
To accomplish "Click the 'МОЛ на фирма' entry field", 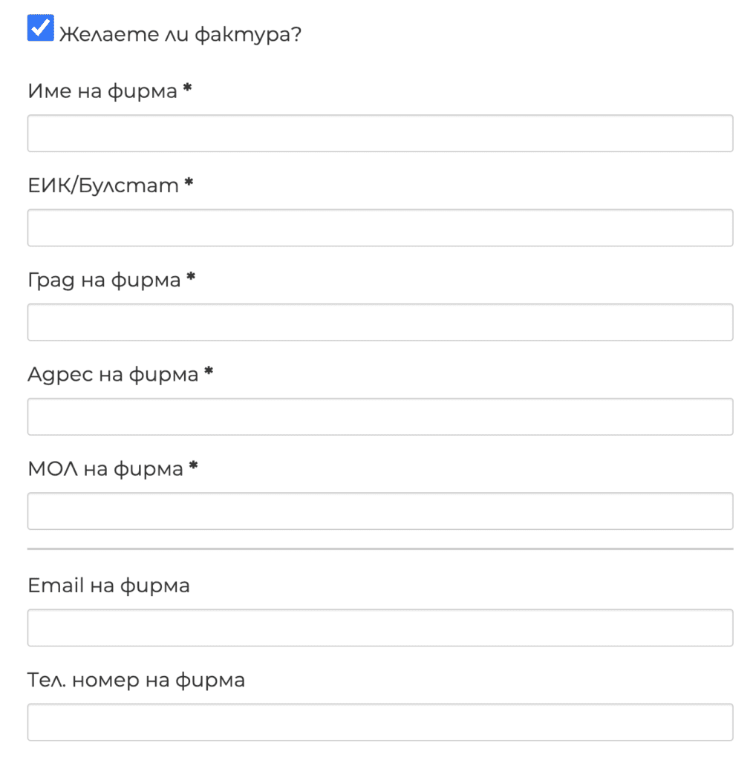I will click(x=379, y=511).
